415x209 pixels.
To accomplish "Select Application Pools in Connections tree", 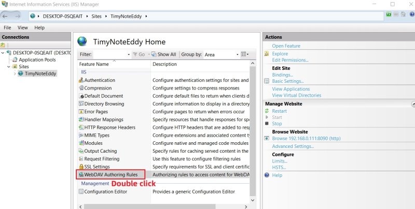I will (37, 59).
